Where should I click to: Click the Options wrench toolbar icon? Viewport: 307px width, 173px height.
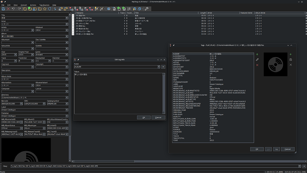pos(147,9)
